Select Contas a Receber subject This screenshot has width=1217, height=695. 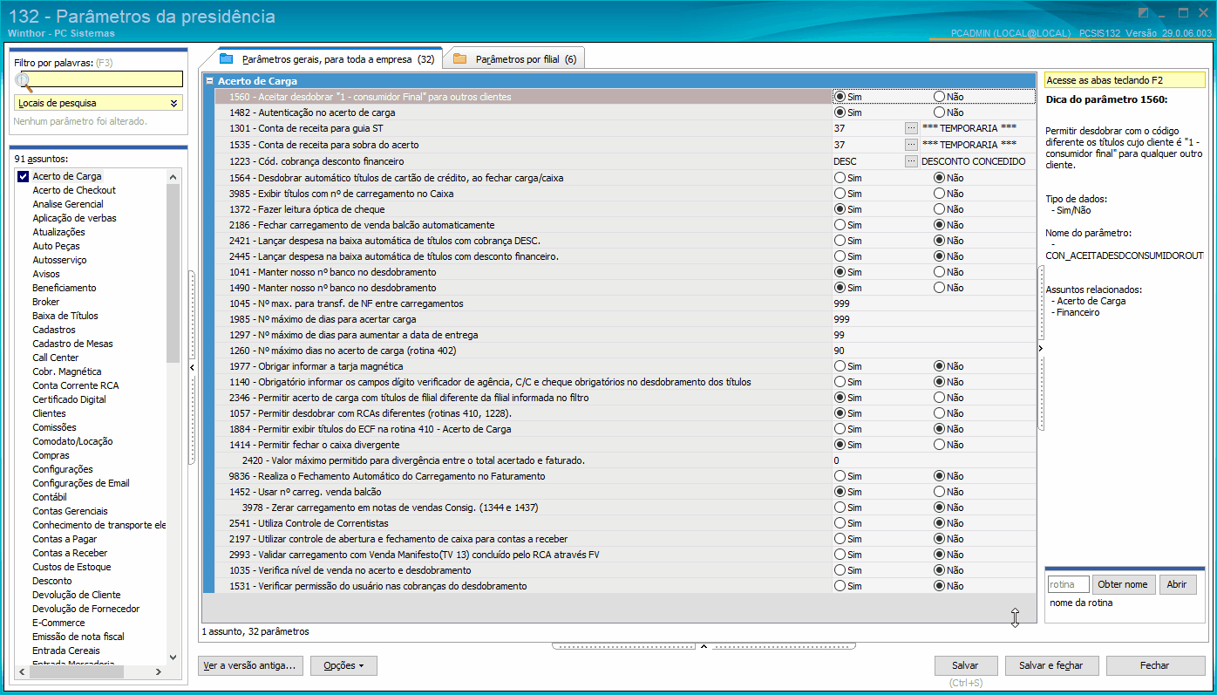(x=70, y=553)
